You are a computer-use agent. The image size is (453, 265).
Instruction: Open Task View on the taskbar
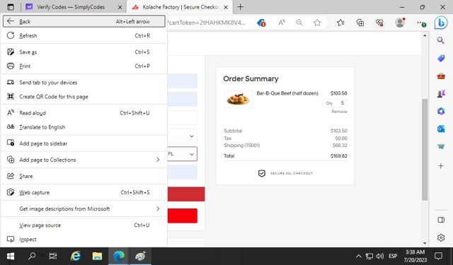pos(53,256)
